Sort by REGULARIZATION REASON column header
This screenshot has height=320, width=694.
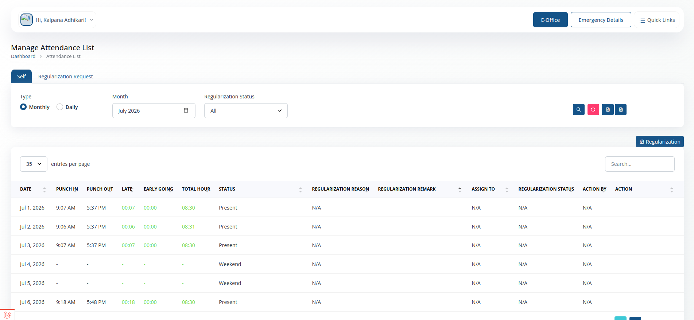341,189
